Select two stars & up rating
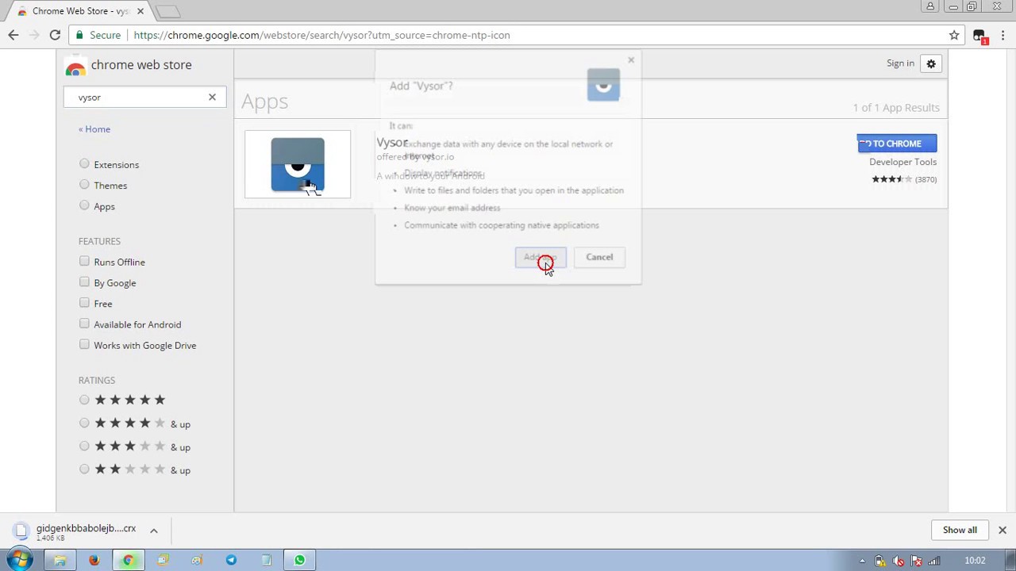The width and height of the screenshot is (1016, 571). (x=84, y=469)
